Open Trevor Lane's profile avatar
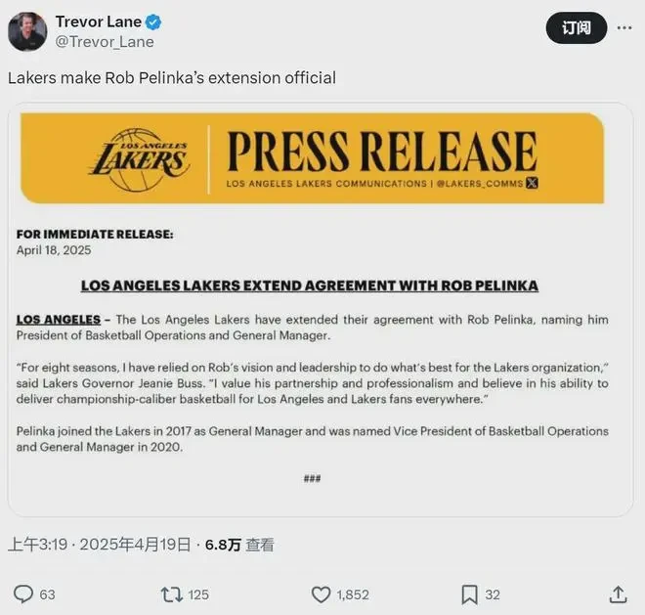The height and width of the screenshot is (615, 645). click(x=27, y=31)
